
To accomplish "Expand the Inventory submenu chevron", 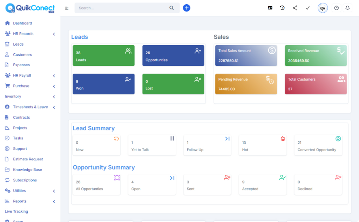I will pyautogui.click(x=54, y=97).
